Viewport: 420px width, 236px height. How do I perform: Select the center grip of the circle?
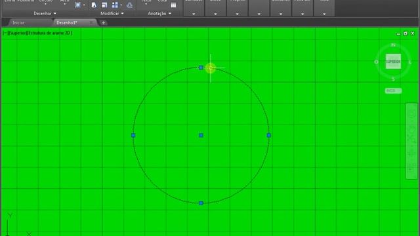[x=201, y=136]
